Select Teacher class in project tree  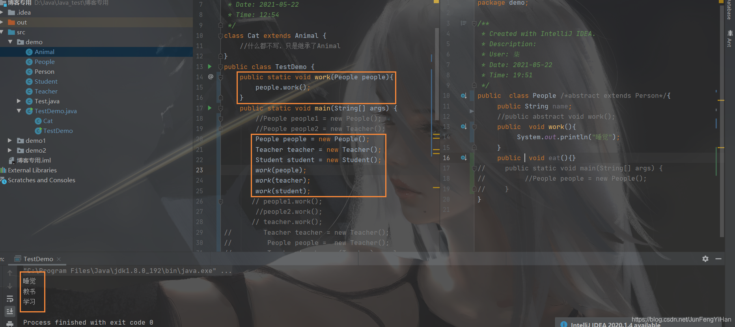point(46,92)
